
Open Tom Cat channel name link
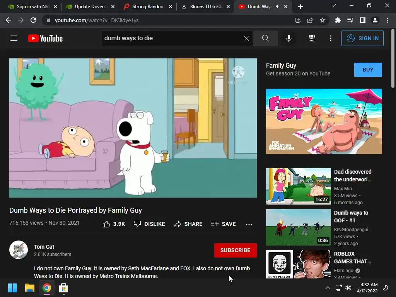[44, 247]
